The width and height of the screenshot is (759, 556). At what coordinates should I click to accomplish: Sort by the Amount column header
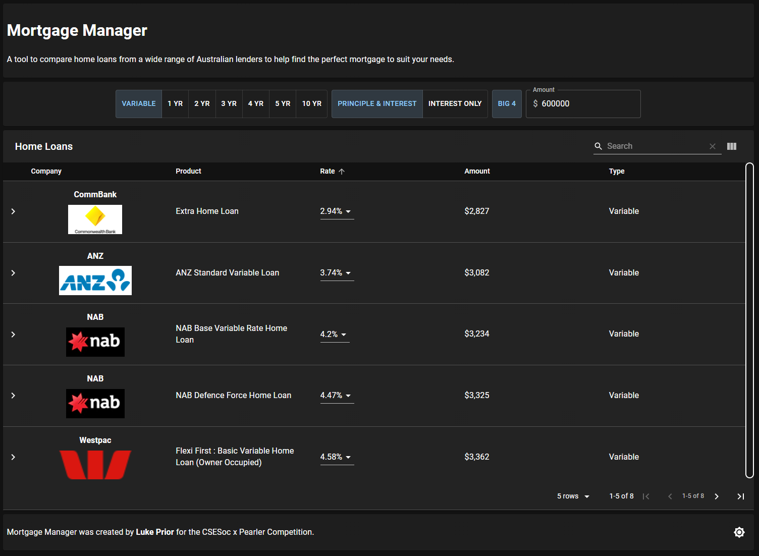[477, 172]
